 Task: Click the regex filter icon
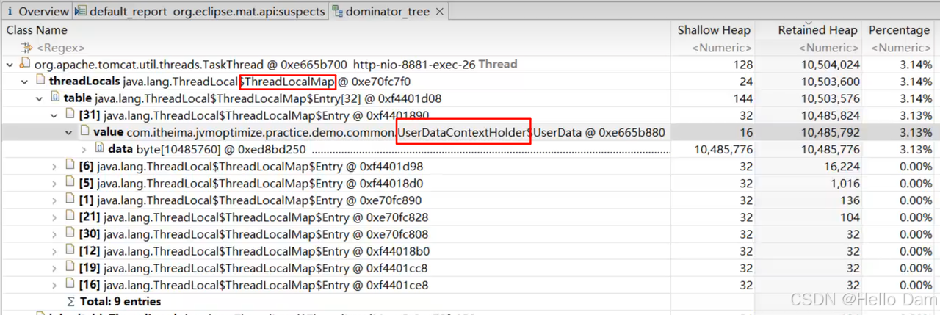(x=28, y=48)
